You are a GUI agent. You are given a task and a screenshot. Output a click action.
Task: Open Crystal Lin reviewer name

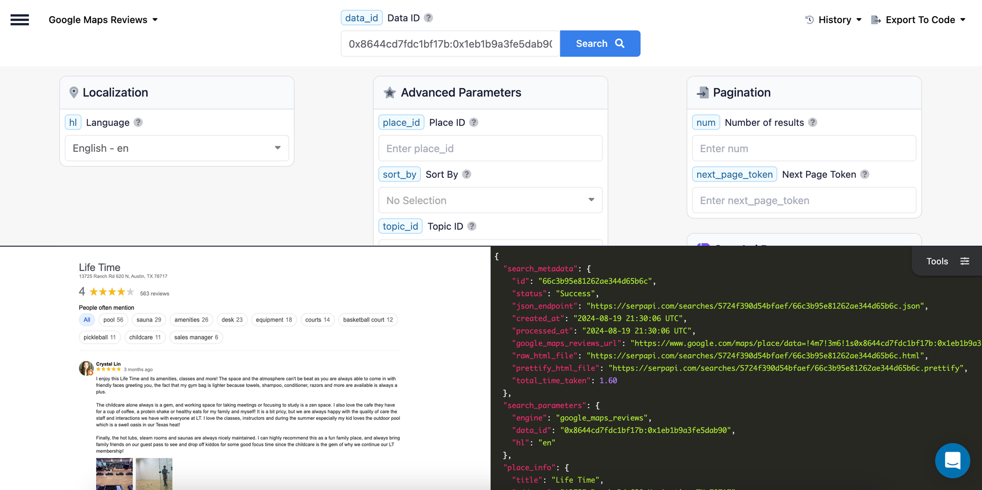[x=109, y=364]
